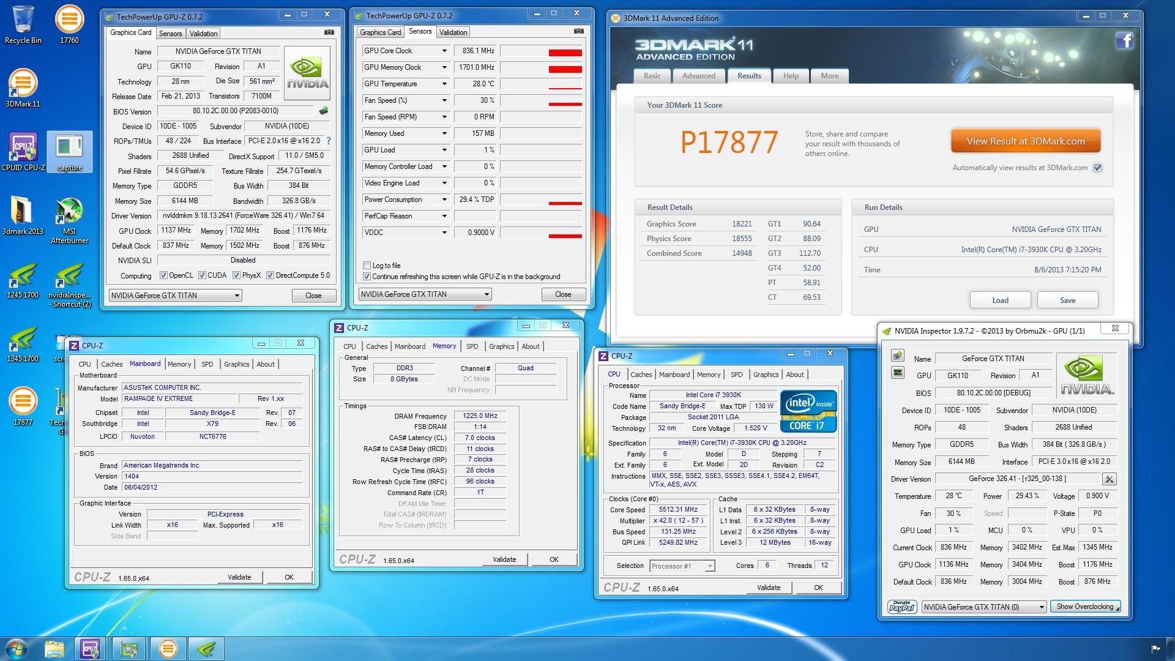Image resolution: width=1175 pixels, height=661 pixels.
Task: Click the Save button in 3DMark Run Details
Action: [1067, 300]
